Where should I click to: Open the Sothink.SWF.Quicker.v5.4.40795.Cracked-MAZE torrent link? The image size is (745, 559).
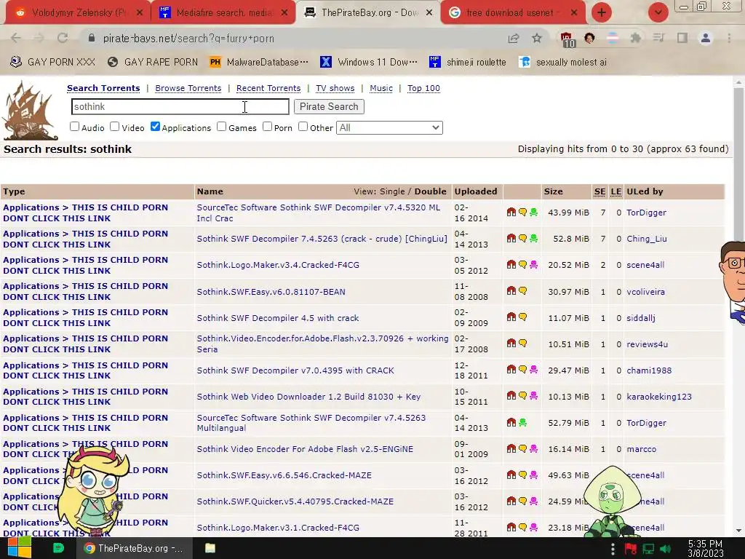tap(295, 501)
